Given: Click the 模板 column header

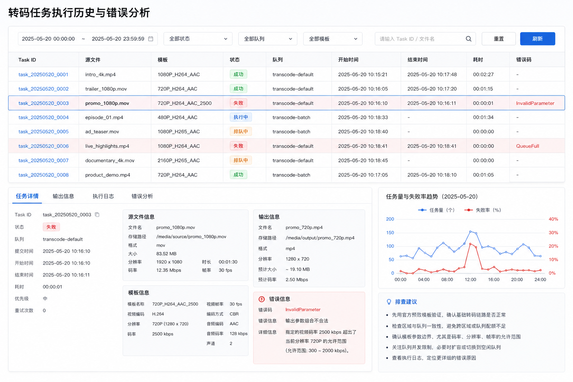Looking at the screenshot, I should tap(163, 60).
